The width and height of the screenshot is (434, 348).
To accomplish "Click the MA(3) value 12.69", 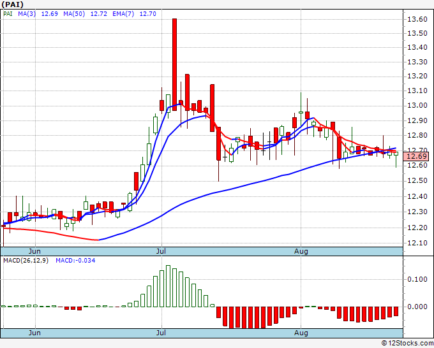I will 50,14.
